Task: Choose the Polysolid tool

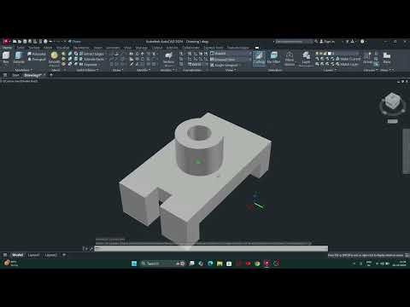Action: click(x=37, y=54)
